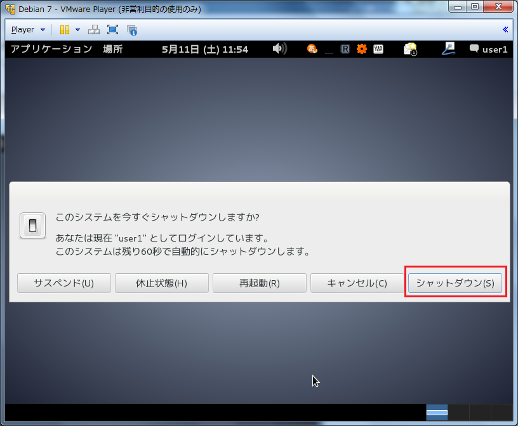Open the date and time clock
Screen dimensions: 518x426
tap(204, 49)
